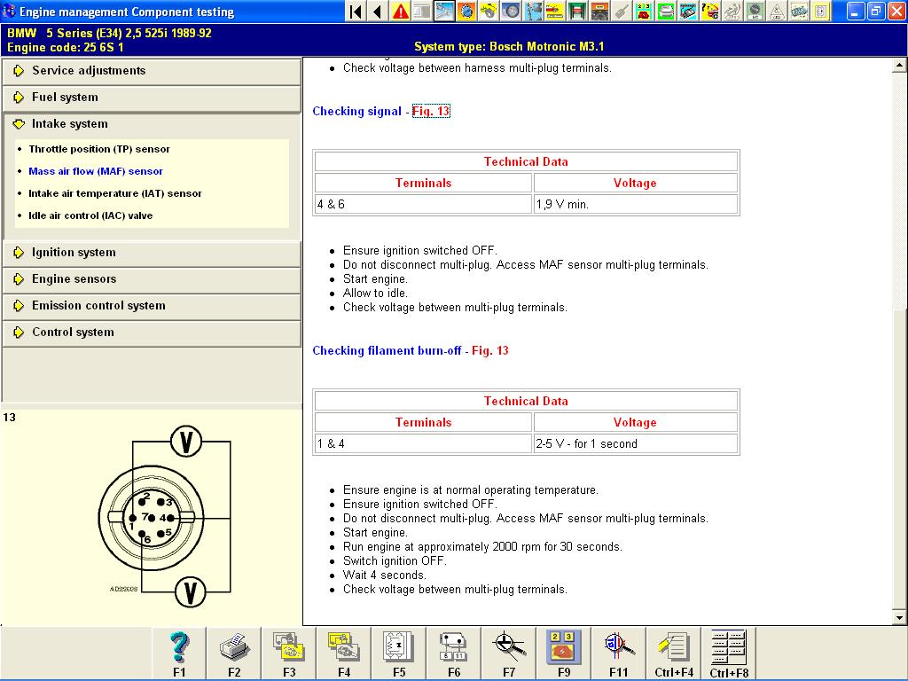Open Idle air control (IAC) valve
The height and width of the screenshot is (681, 908).
coord(90,215)
